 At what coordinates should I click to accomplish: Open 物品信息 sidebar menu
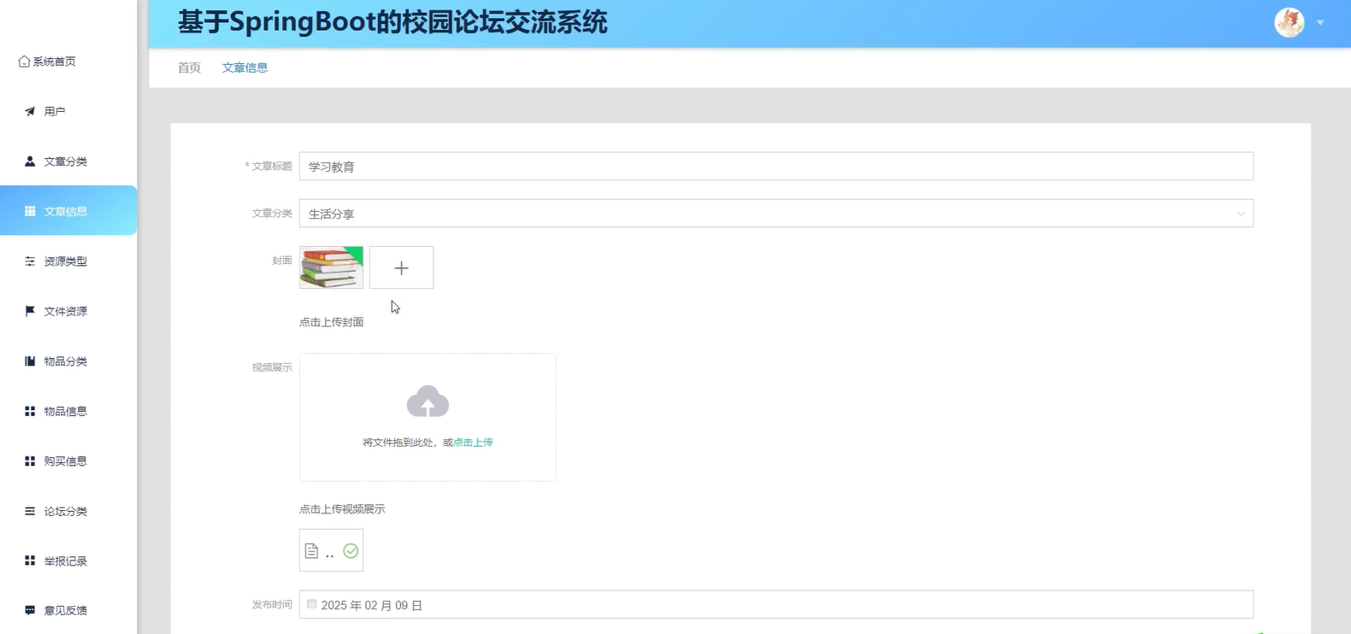pos(68,411)
